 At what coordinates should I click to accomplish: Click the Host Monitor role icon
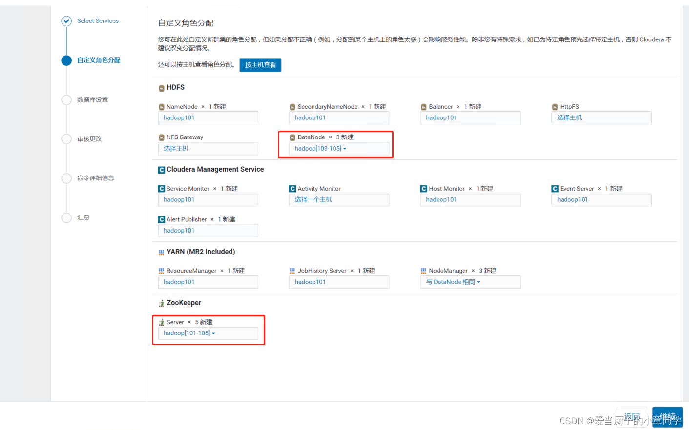(424, 189)
